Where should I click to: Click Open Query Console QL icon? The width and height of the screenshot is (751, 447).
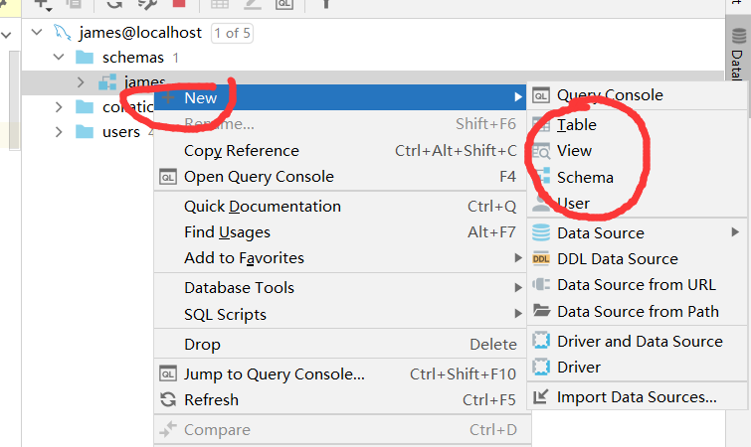tap(168, 177)
